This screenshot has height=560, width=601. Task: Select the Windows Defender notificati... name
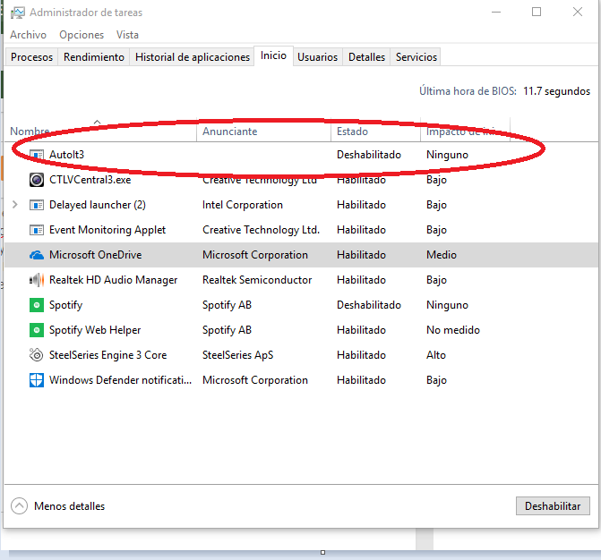(120, 380)
